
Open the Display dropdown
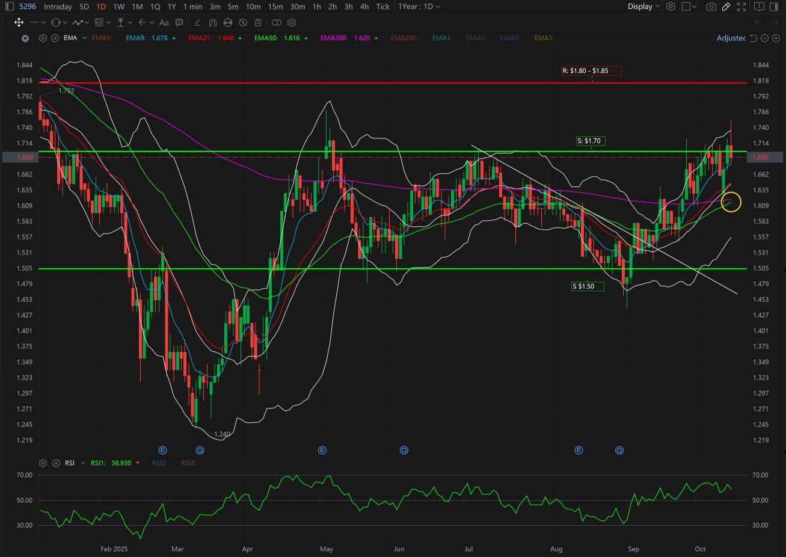(x=643, y=7)
